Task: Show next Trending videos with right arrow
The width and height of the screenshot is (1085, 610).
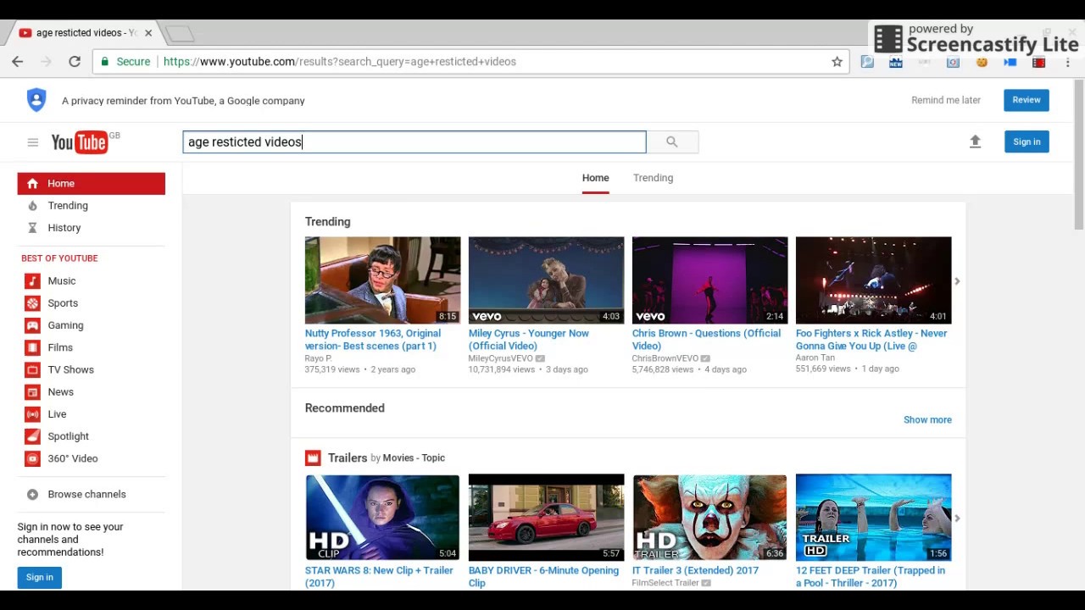Action: click(957, 281)
